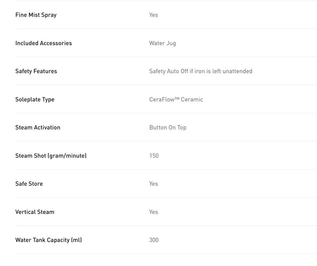Select the Yes value for Vertical Steam

[x=154, y=212]
